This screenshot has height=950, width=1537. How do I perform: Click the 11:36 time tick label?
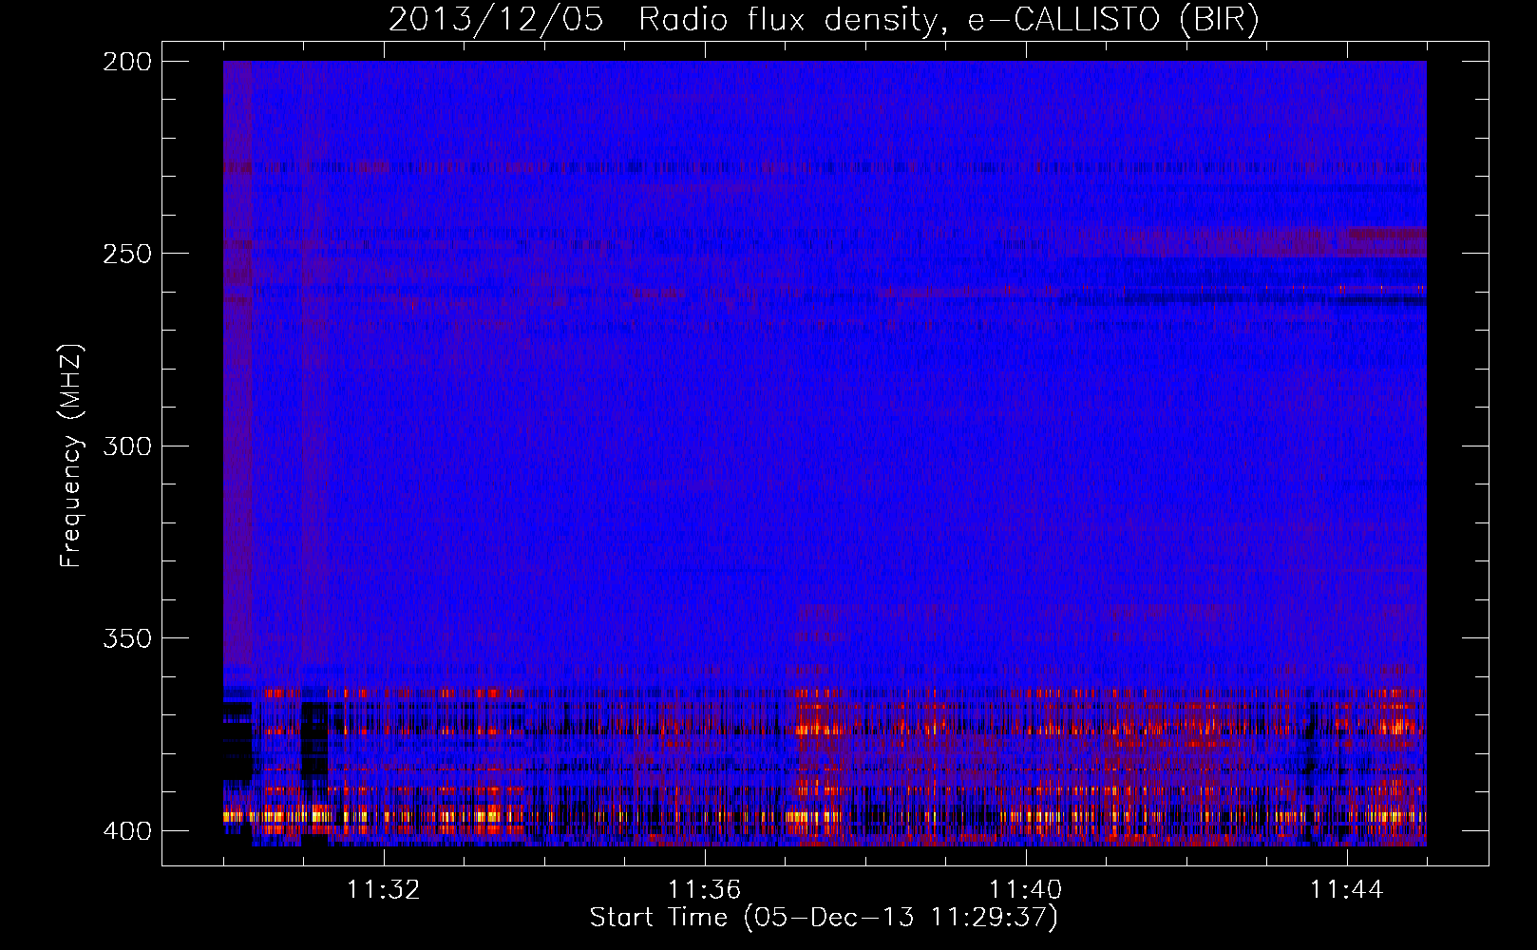[x=705, y=890]
